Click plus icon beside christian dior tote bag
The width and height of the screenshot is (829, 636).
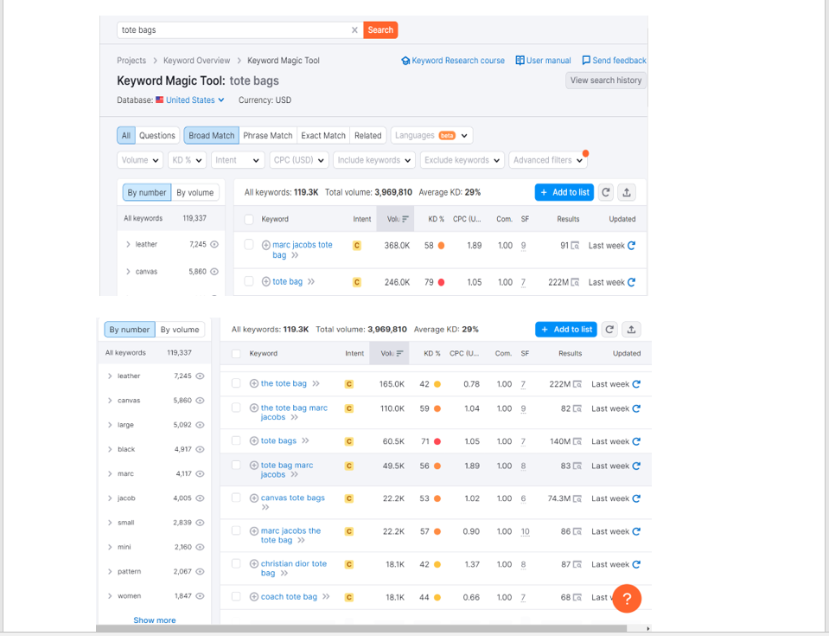click(x=254, y=564)
